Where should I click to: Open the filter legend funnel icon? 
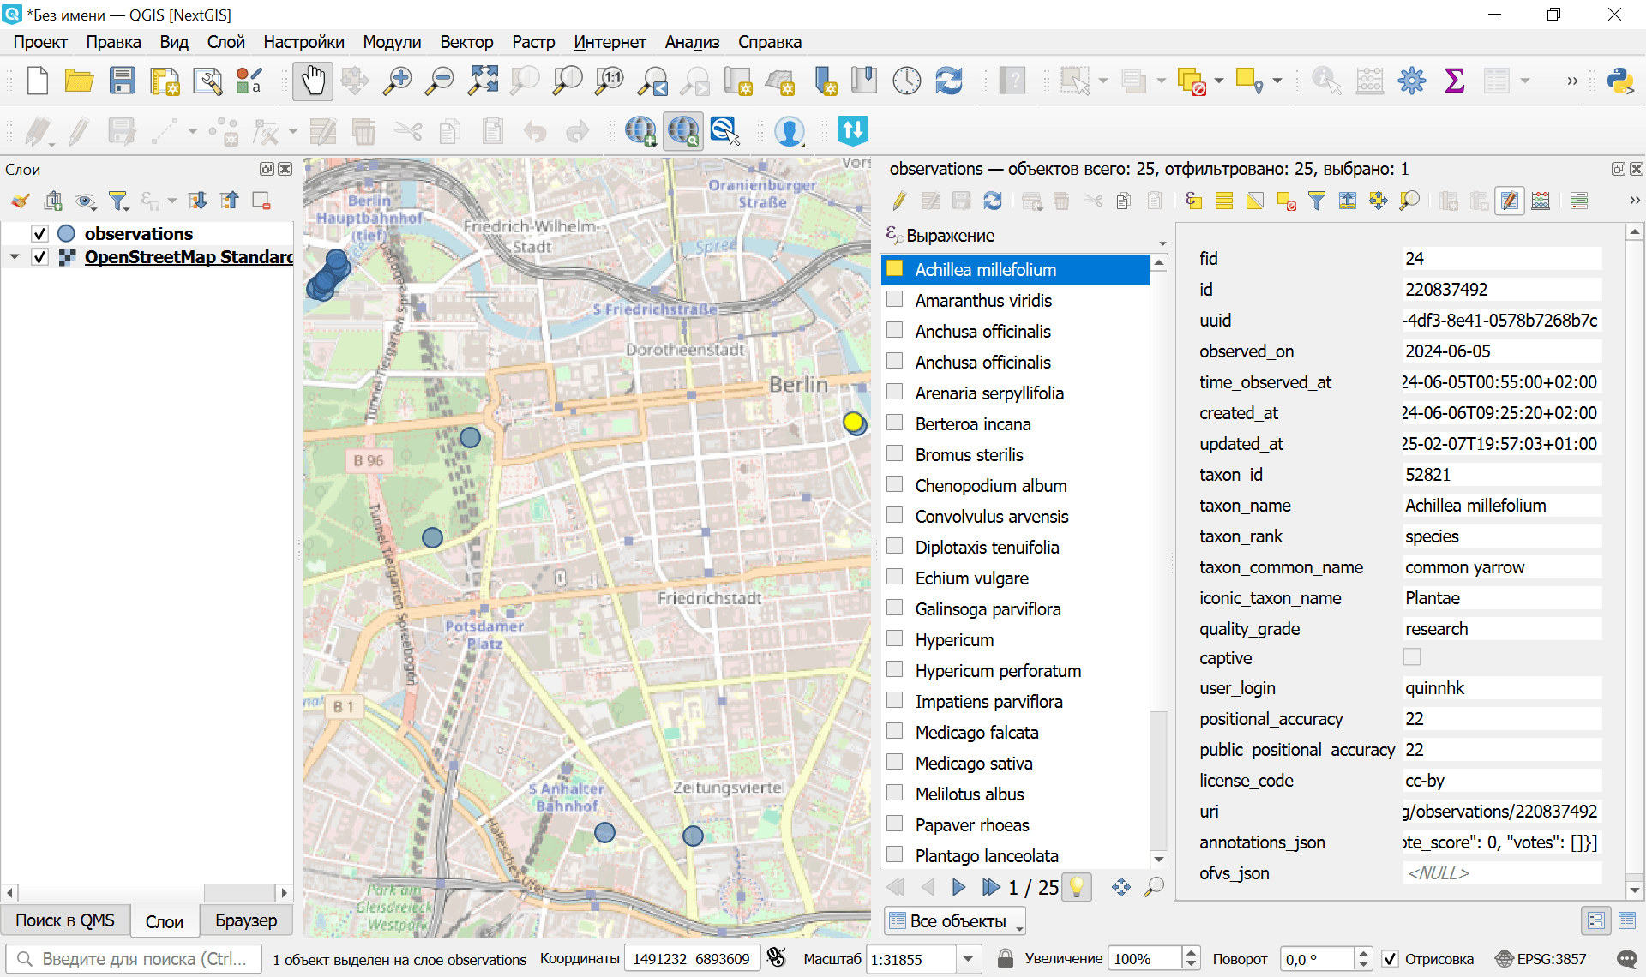click(118, 201)
